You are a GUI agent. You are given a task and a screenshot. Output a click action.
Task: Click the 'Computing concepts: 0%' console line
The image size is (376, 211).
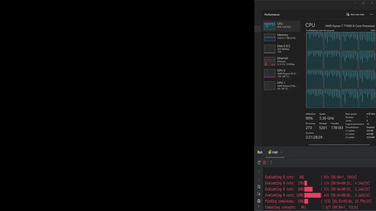(312, 207)
